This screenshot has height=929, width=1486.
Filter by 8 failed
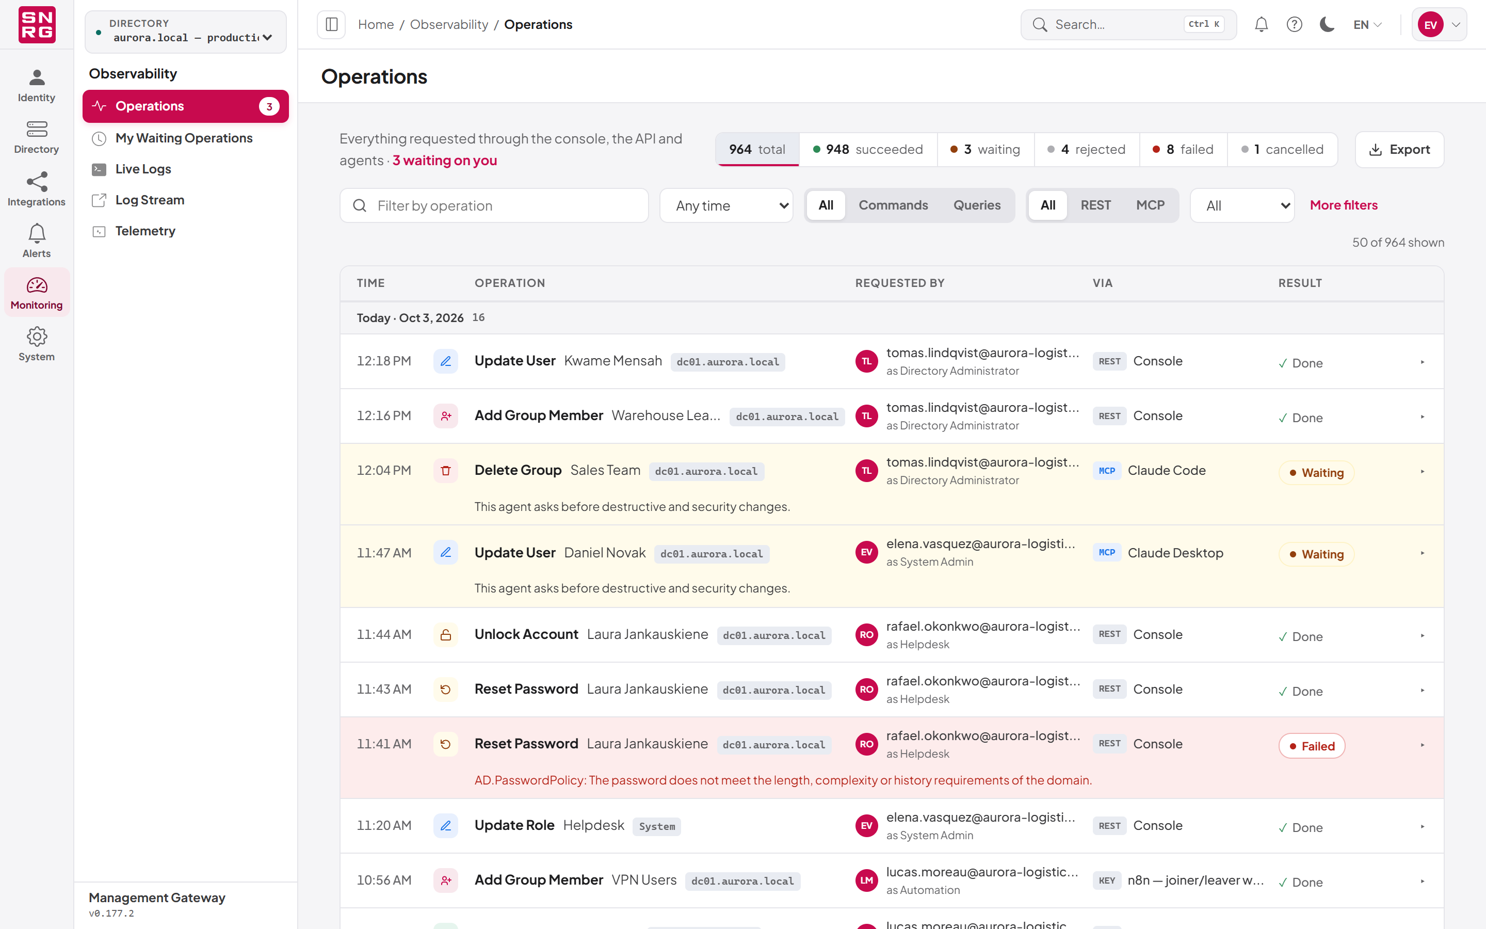pyautogui.click(x=1183, y=149)
